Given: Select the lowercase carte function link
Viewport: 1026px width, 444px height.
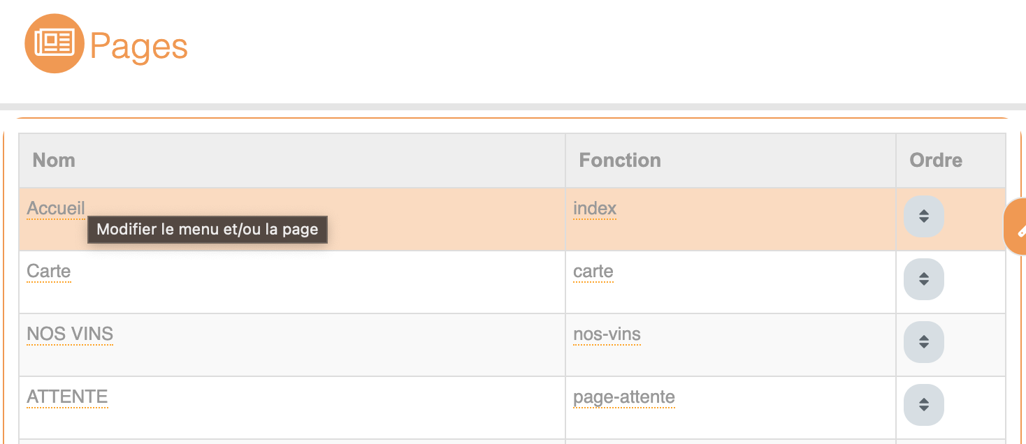Looking at the screenshot, I should (593, 272).
